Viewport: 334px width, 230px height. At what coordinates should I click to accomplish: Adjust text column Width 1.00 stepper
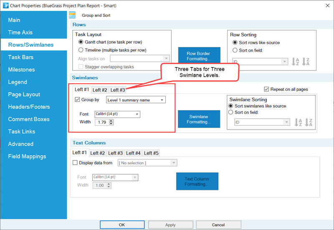coord(109,185)
